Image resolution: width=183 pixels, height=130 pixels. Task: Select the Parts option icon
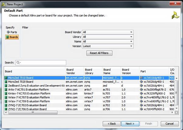(x=8, y=32)
